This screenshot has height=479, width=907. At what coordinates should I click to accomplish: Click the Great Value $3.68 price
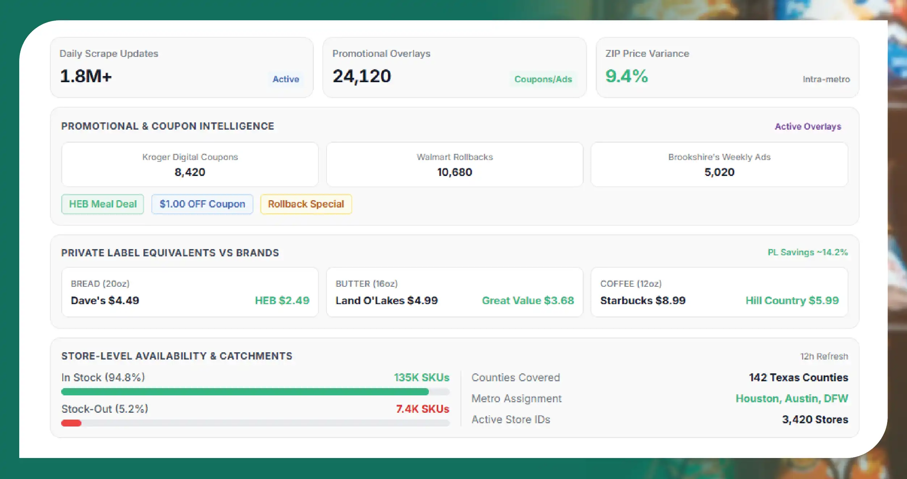tap(528, 301)
